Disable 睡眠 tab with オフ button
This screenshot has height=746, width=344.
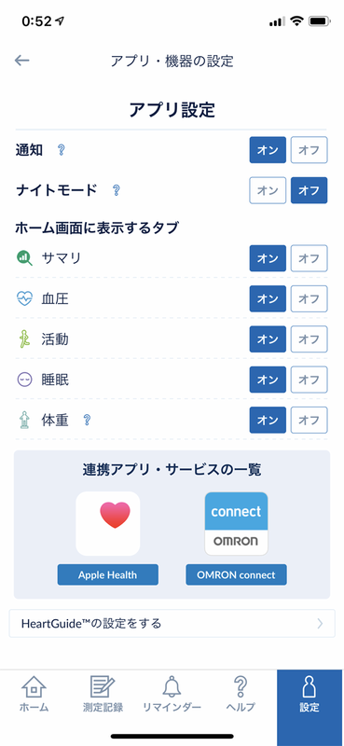point(310,380)
